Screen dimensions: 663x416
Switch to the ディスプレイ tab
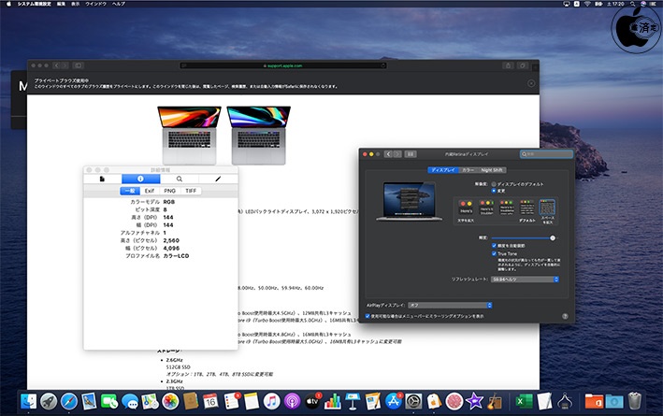(x=443, y=170)
